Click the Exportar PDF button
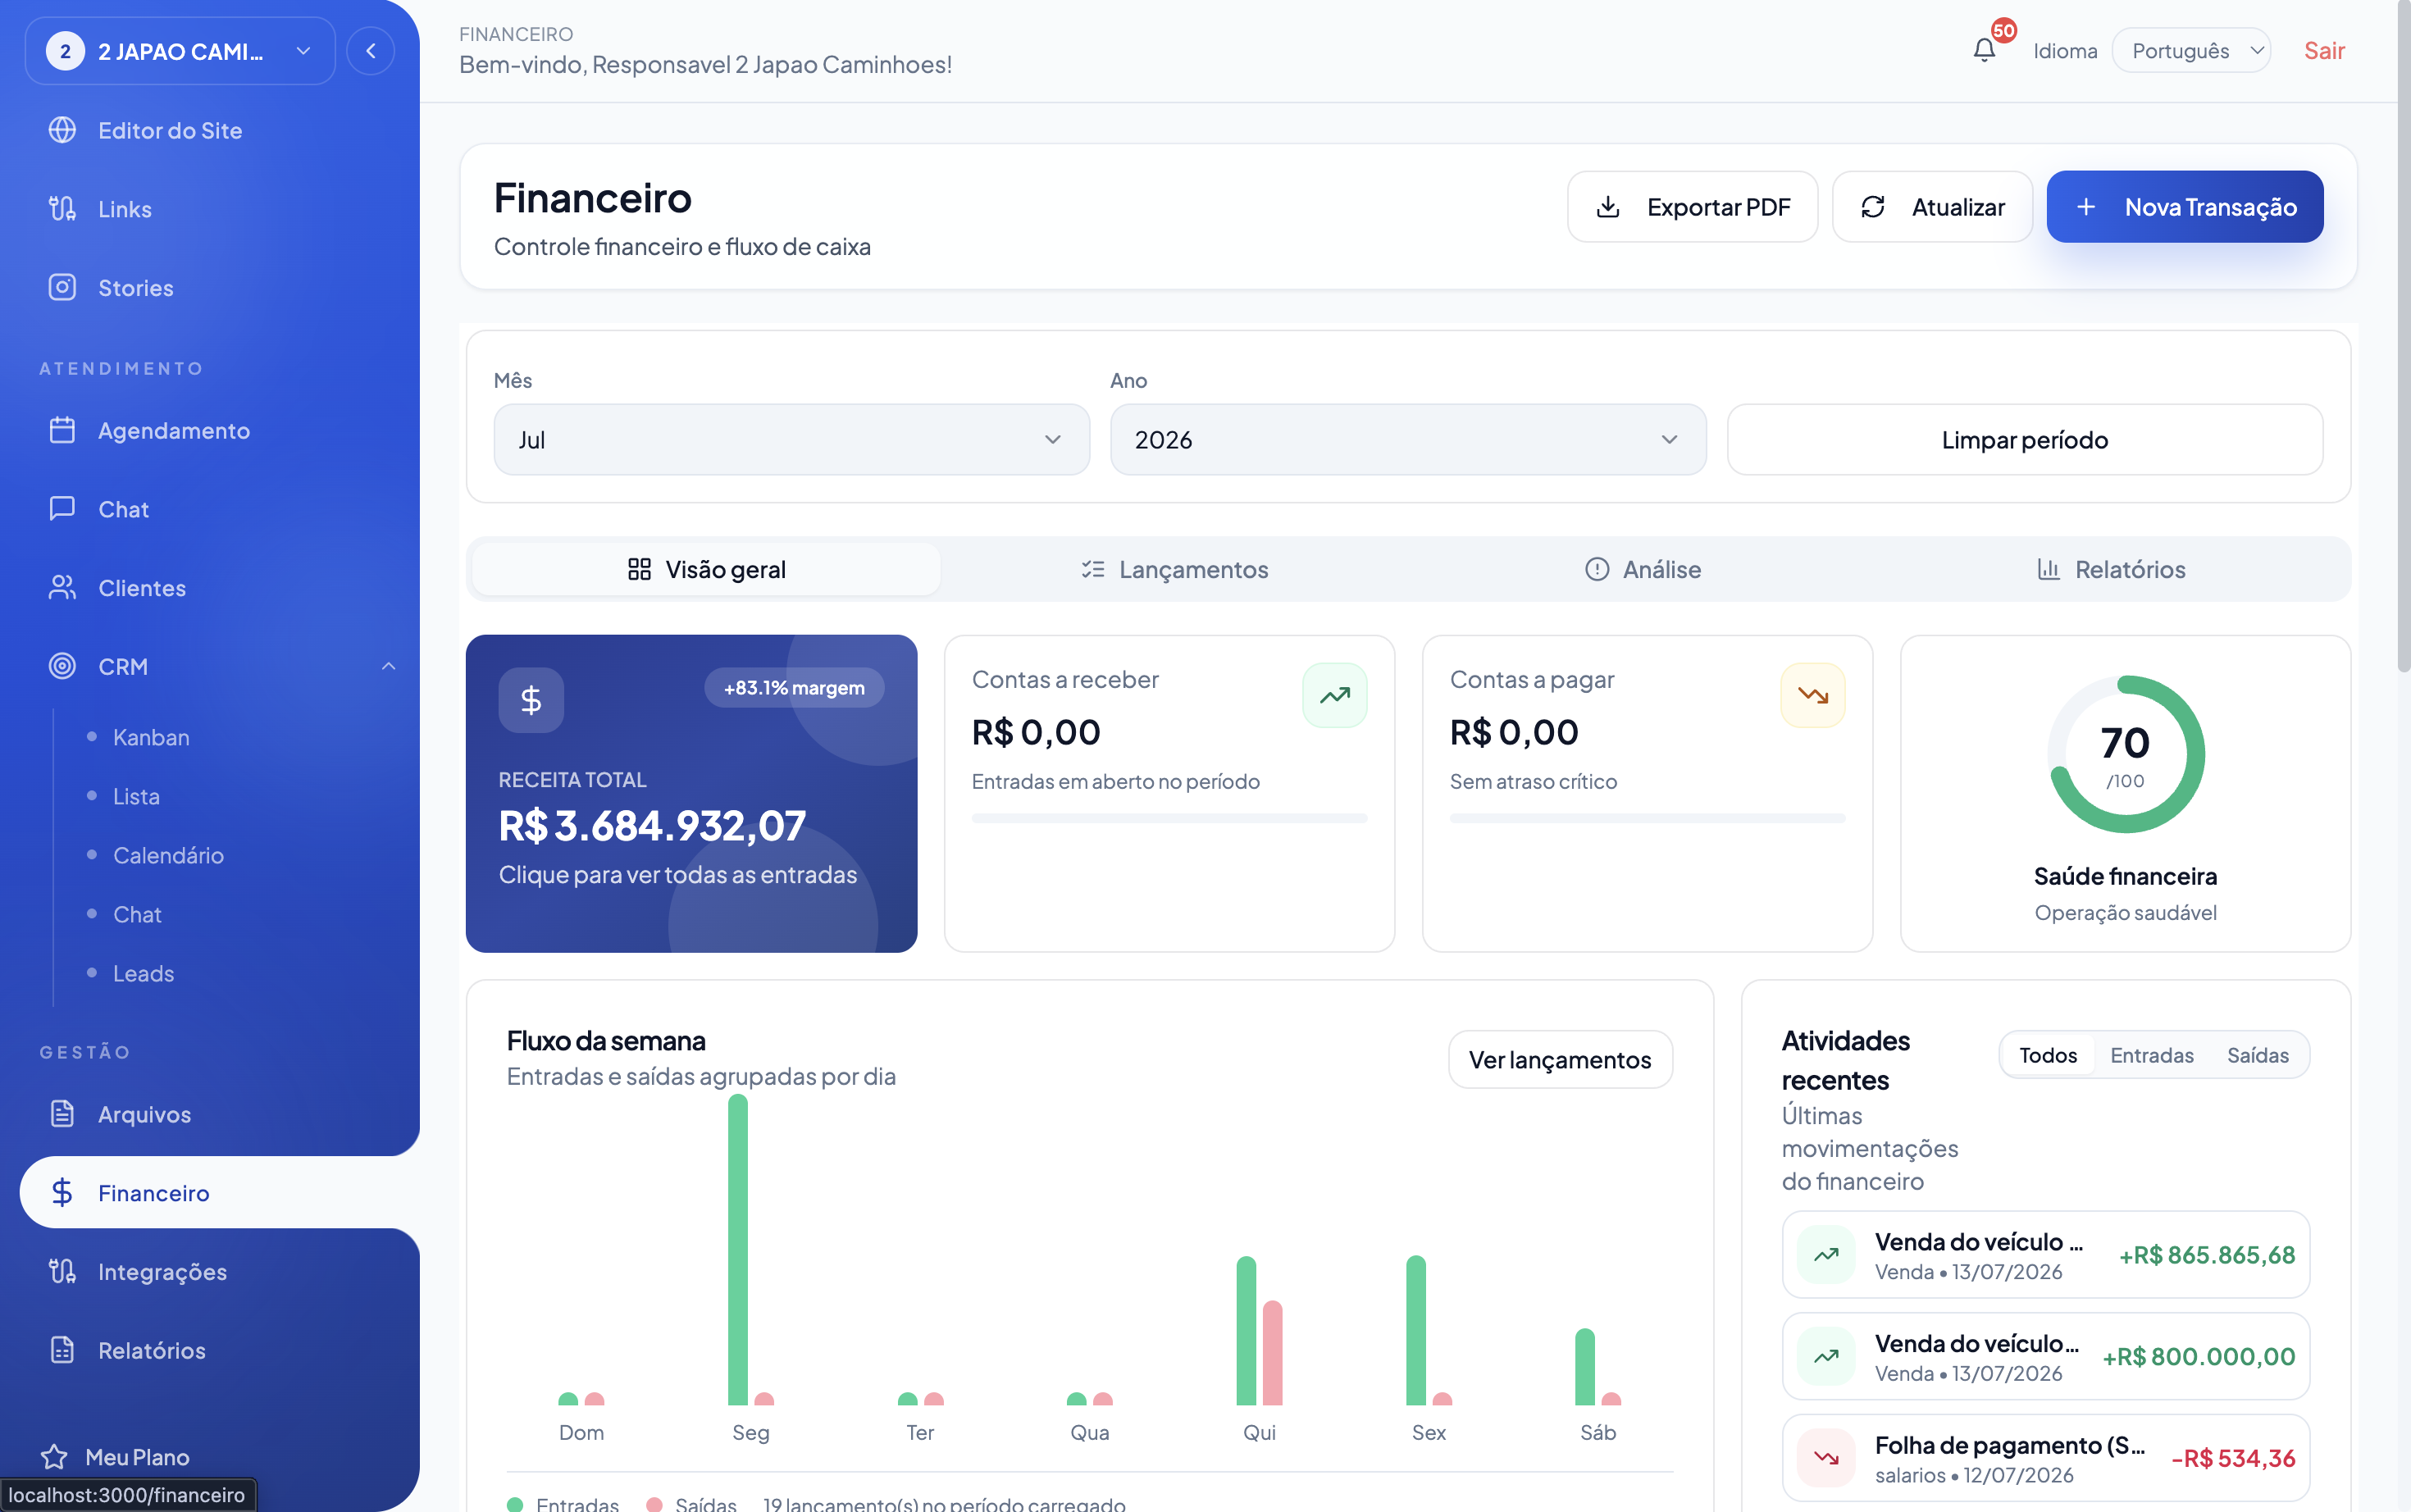This screenshot has width=2411, height=1512. pyautogui.click(x=1692, y=207)
